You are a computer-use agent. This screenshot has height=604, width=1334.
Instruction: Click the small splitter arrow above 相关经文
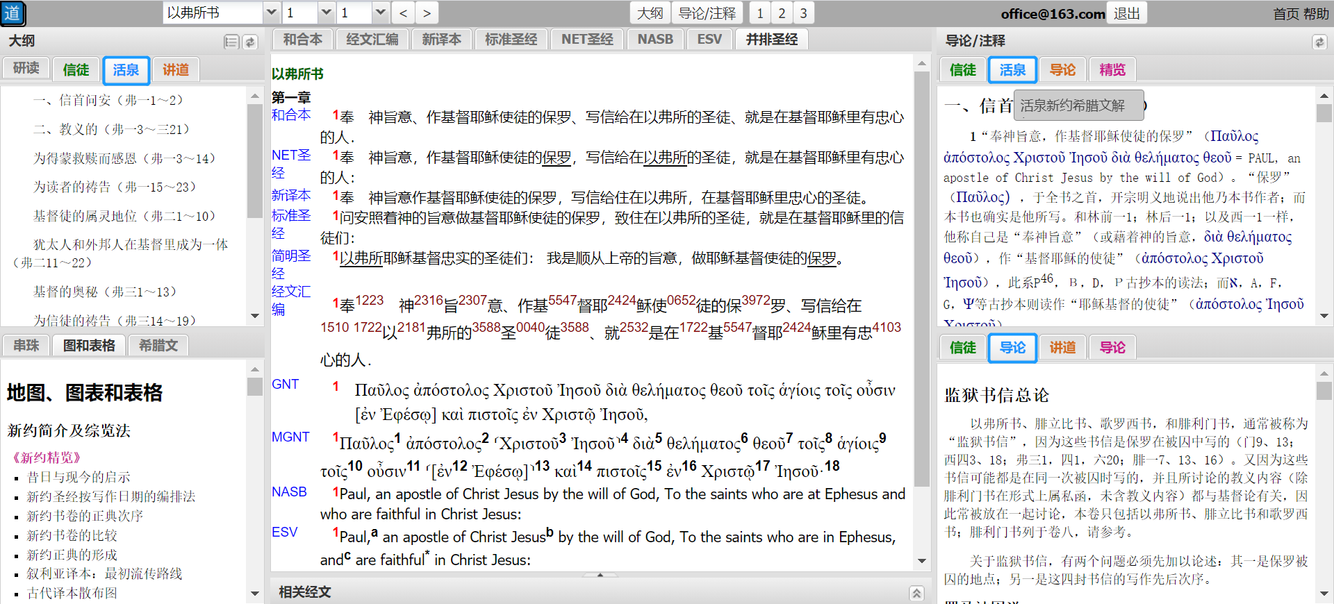[600, 575]
